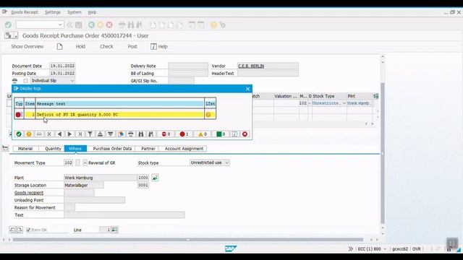Switch to the Partner tab

pos(148,149)
